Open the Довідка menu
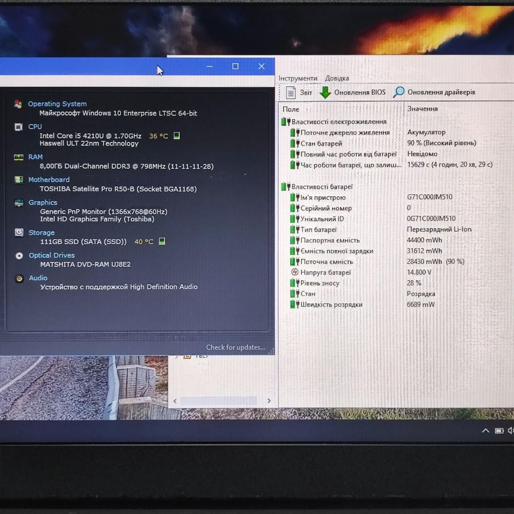The height and width of the screenshot is (514, 514). 337,78
